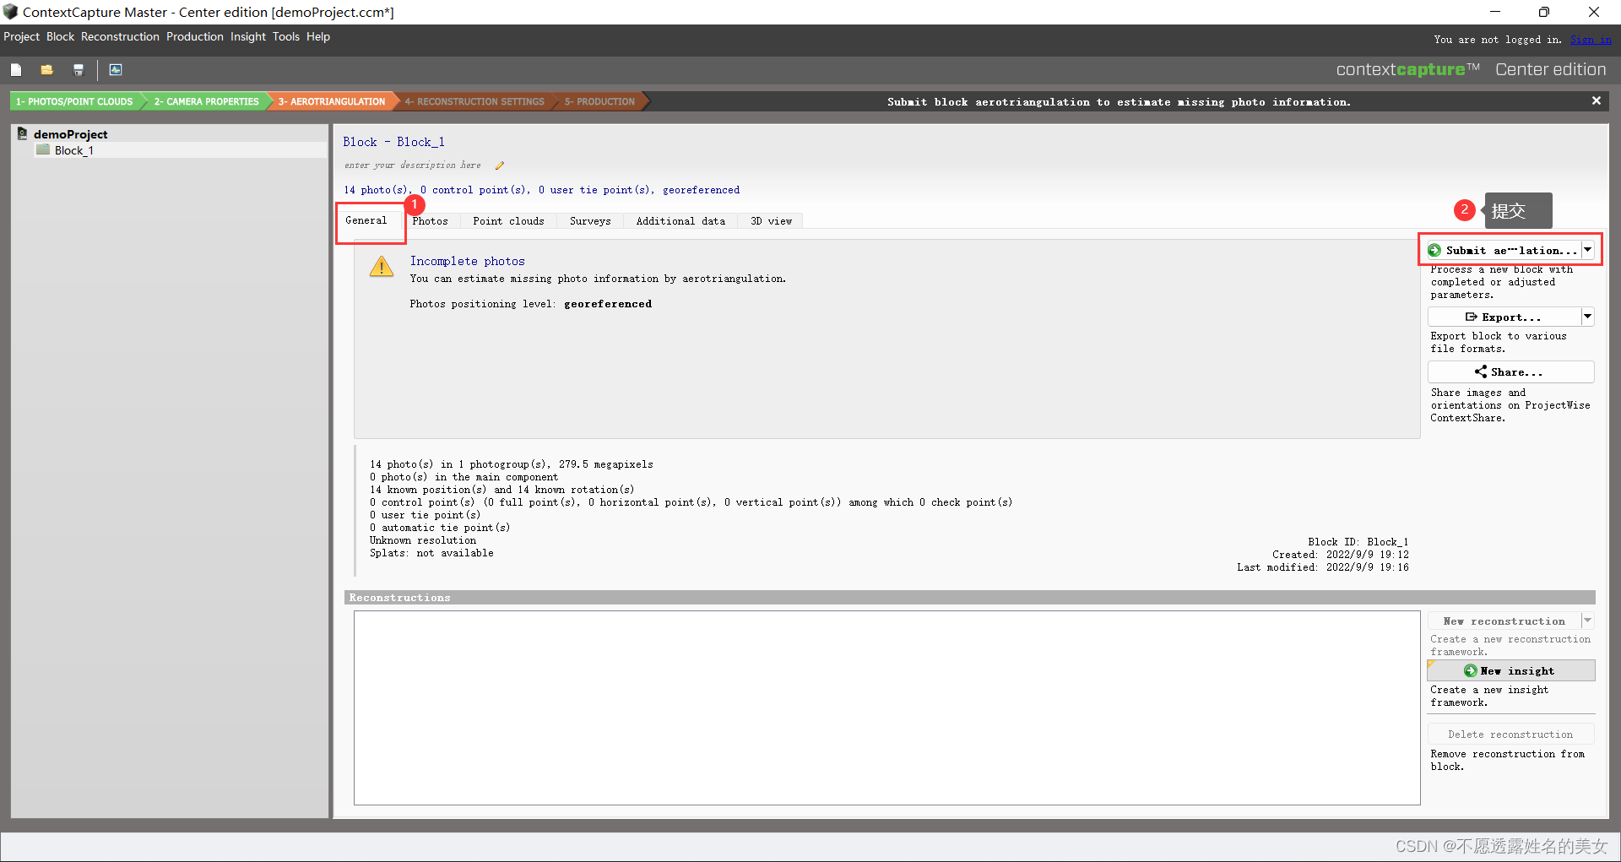Switch to the General tab

(x=366, y=220)
